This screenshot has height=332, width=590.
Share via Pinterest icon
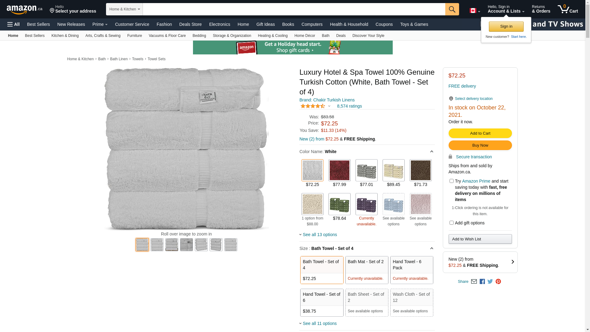(498, 282)
